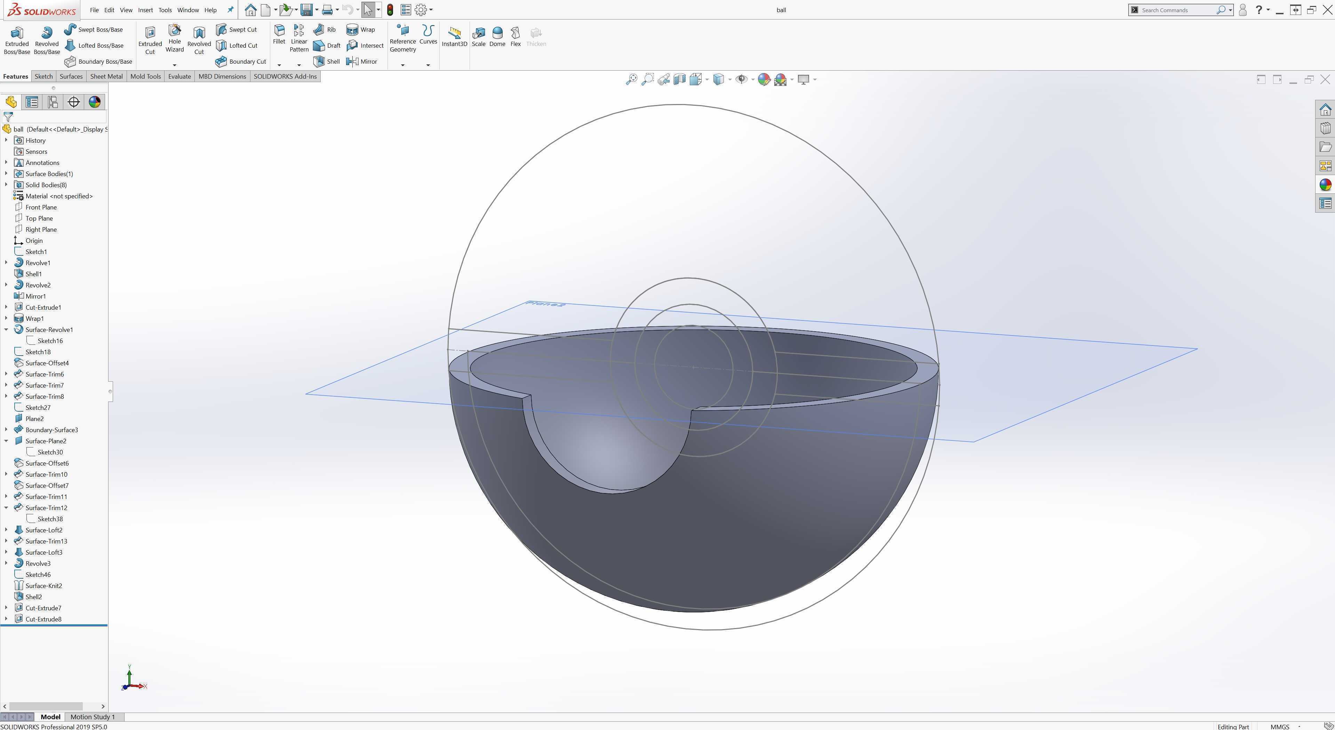This screenshot has height=730, width=1335.
Task: Activate the Extruded Cut tool
Action: pos(150,40)
